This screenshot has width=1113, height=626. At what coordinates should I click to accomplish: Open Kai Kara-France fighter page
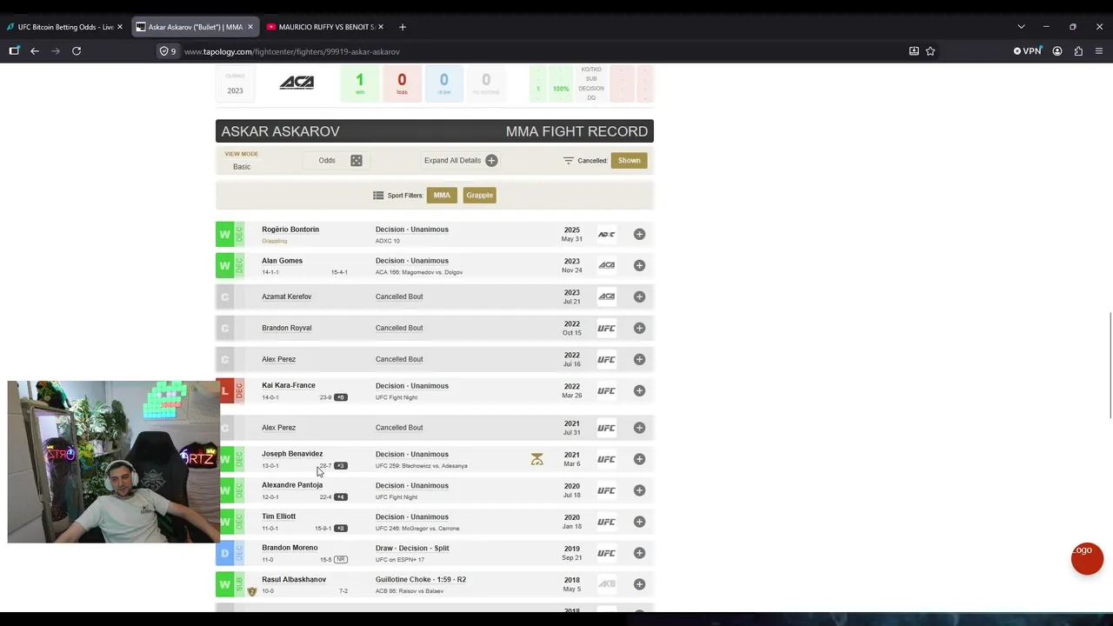(x=289, y=385)
